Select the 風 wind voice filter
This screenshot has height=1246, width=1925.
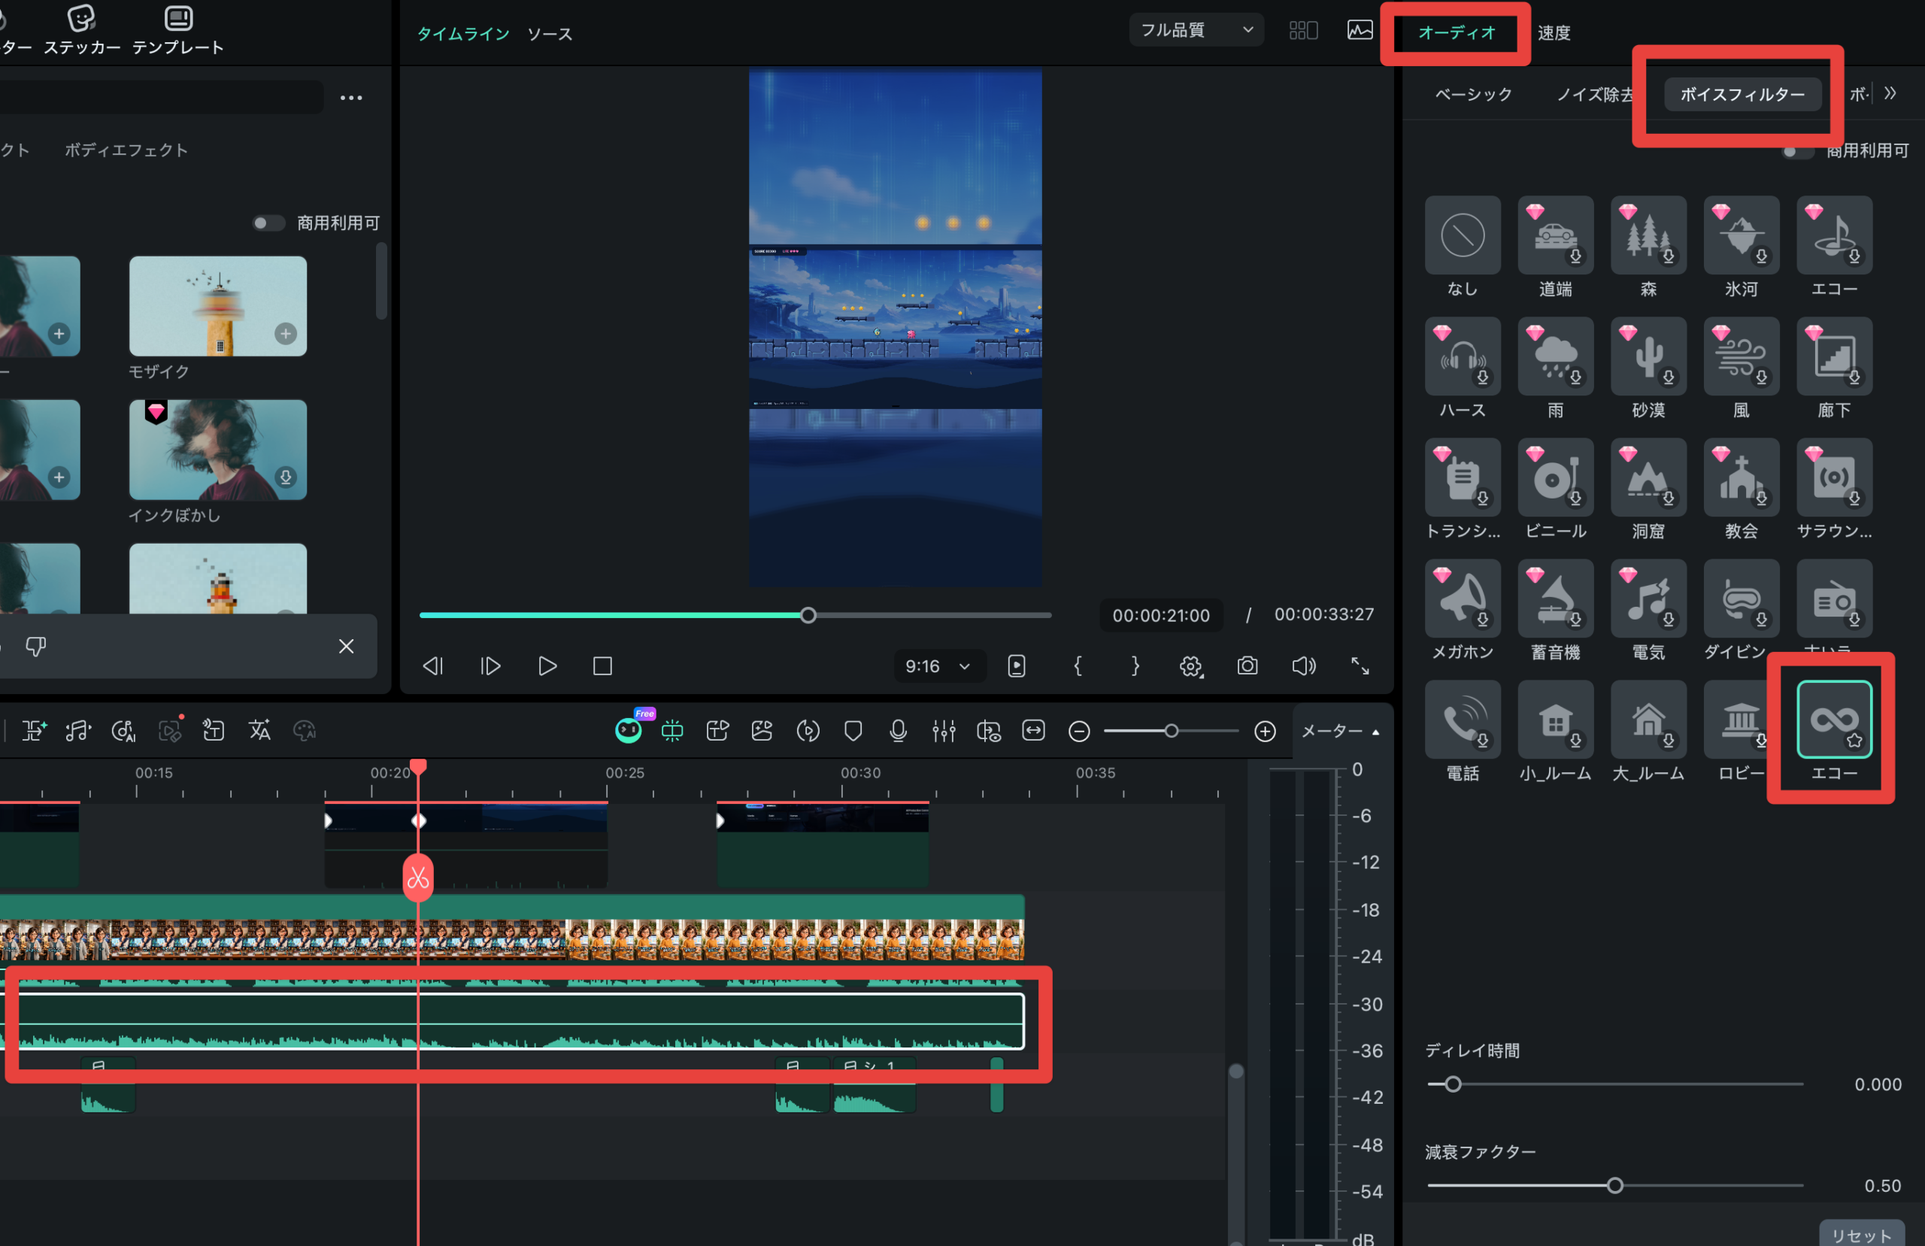1741,356
